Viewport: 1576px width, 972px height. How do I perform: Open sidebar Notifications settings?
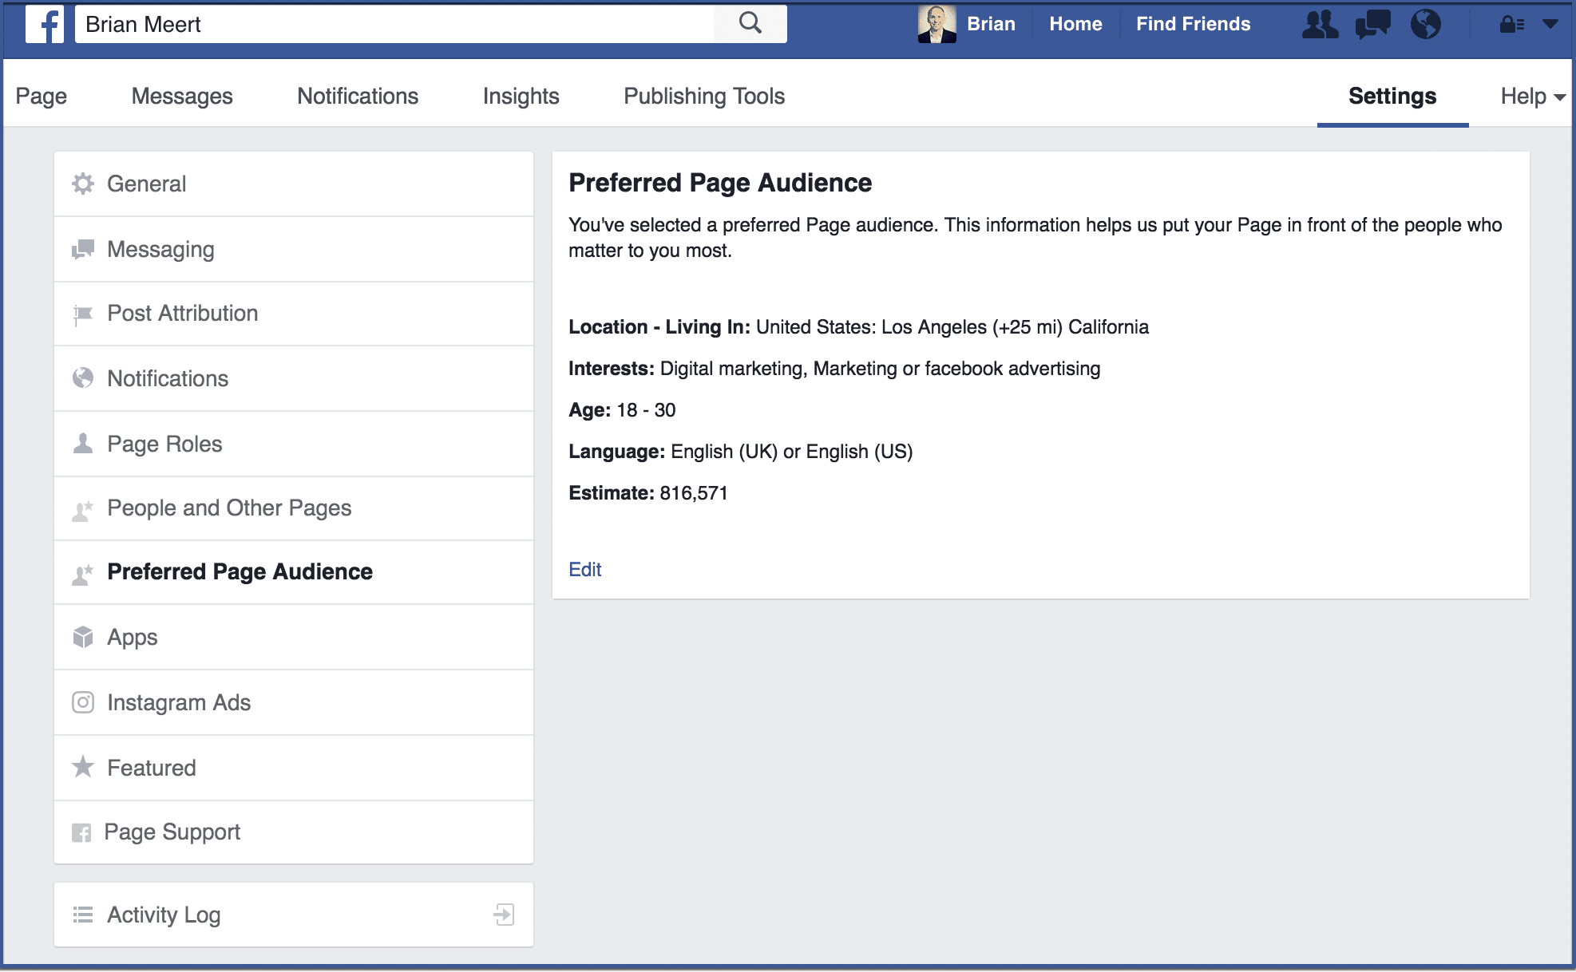pos(294,378)
